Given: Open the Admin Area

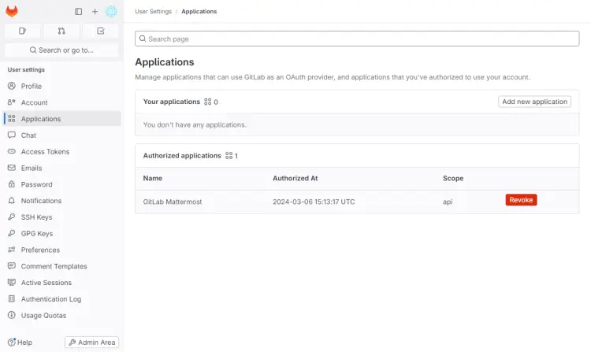Looking at the screenshot, I should [91, 343].
